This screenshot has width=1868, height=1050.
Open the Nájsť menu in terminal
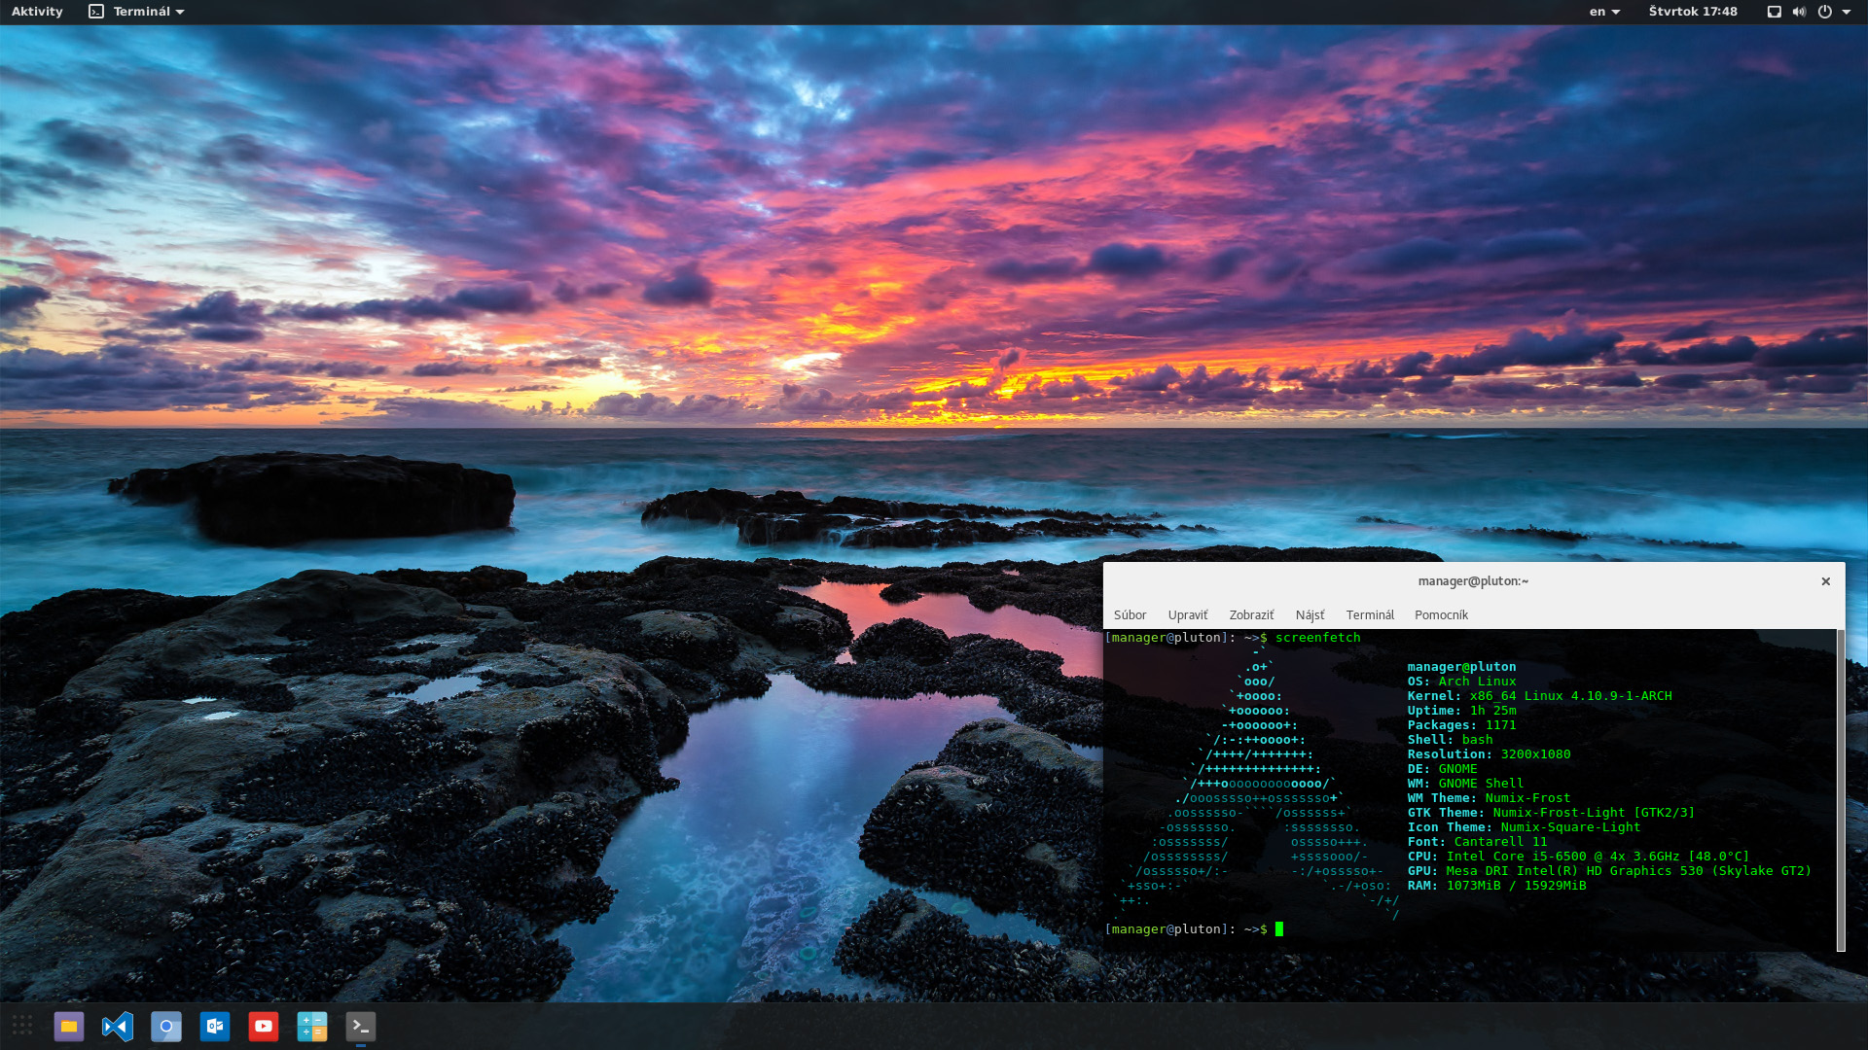1310,614
